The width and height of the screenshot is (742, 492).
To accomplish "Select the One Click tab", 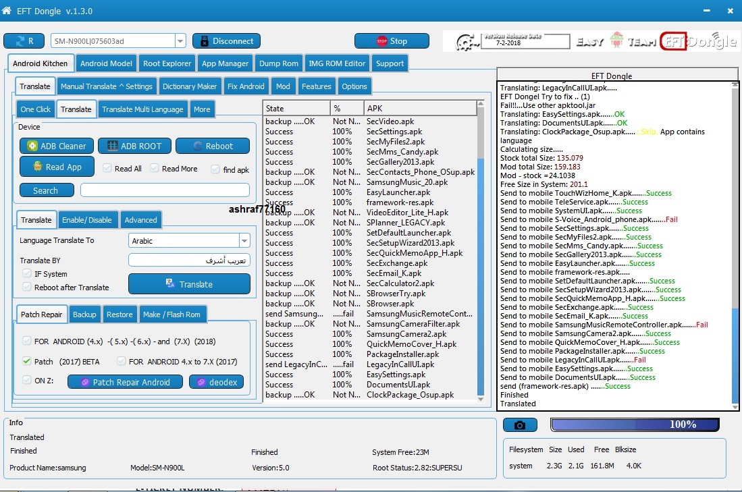I will 36,109.
